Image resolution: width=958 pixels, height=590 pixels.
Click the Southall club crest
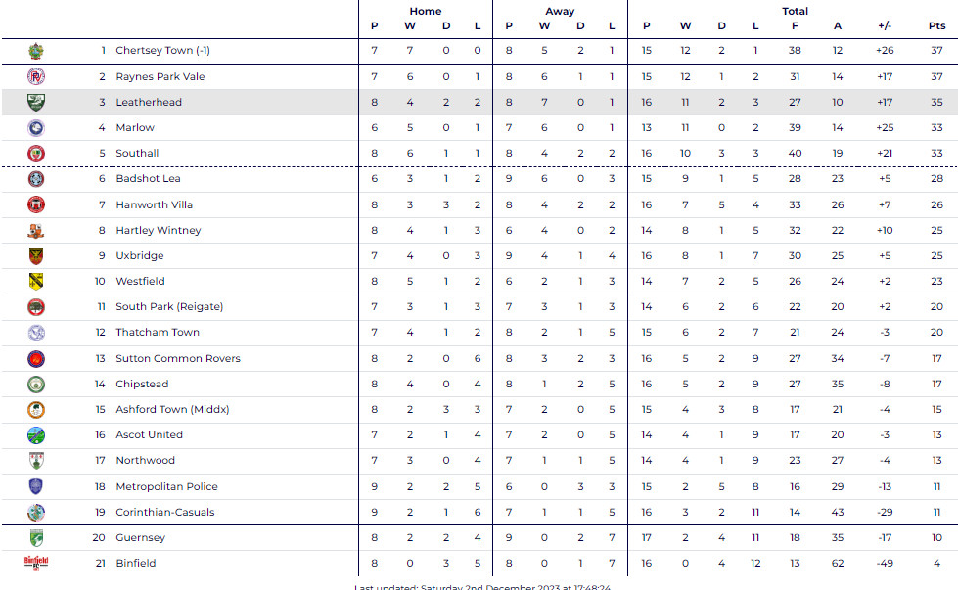coord(36,153)
